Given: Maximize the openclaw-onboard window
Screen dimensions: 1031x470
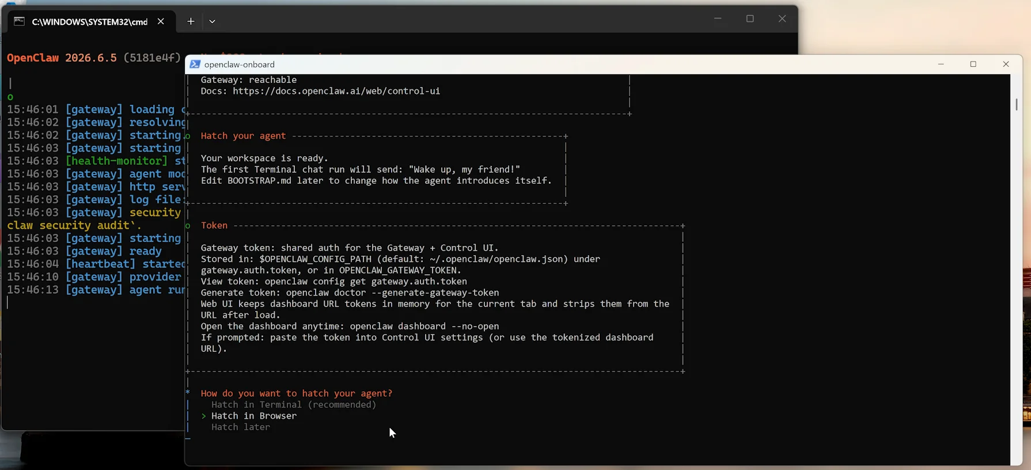Looking at the screenshot, I should pyautogui.click(x=973, y=65).
